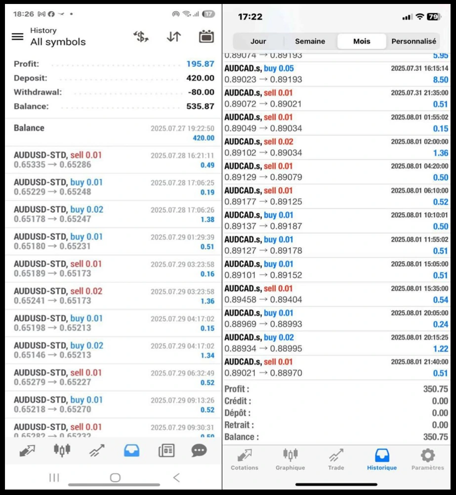Select the Semaine period segment
Viewport: 456px width, 495px height.
[x=310, y=42]
